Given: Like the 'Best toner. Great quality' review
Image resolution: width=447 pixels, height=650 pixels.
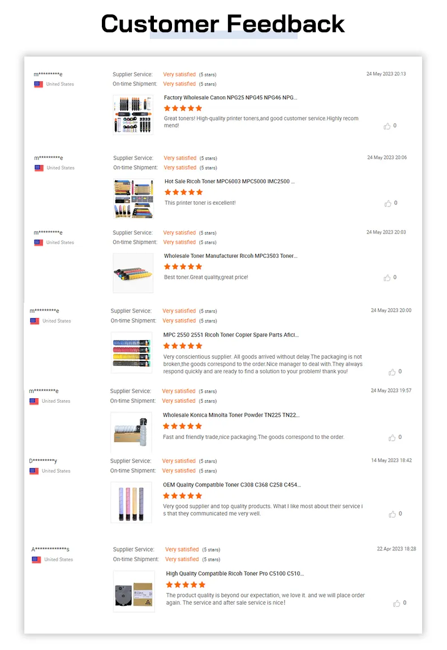Looking at the screenshot, I should point(387,278).
